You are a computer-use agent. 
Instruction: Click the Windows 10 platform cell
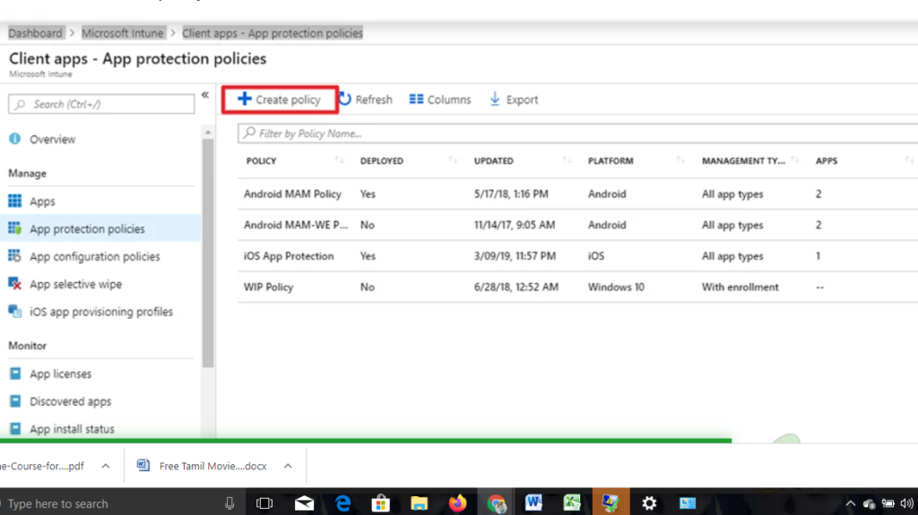coord(616,287)
